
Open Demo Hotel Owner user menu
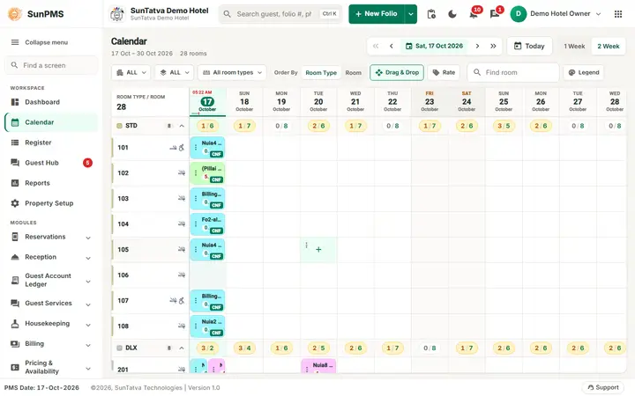pos(556,14)
